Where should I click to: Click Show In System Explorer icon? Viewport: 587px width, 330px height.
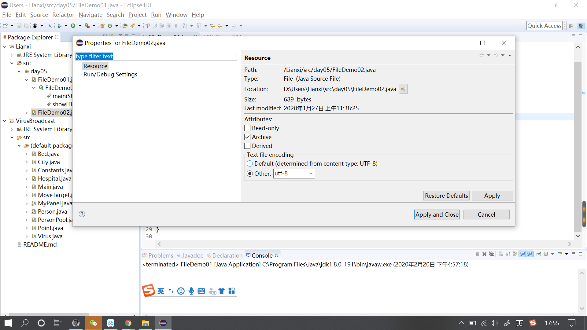(404, 89)
